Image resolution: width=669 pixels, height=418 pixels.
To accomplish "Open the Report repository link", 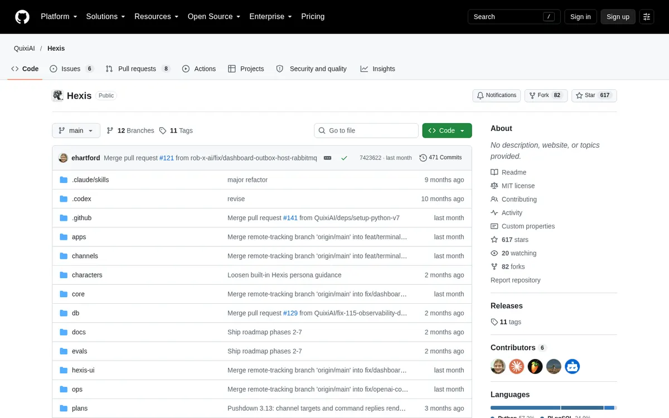I will (516, 280).
